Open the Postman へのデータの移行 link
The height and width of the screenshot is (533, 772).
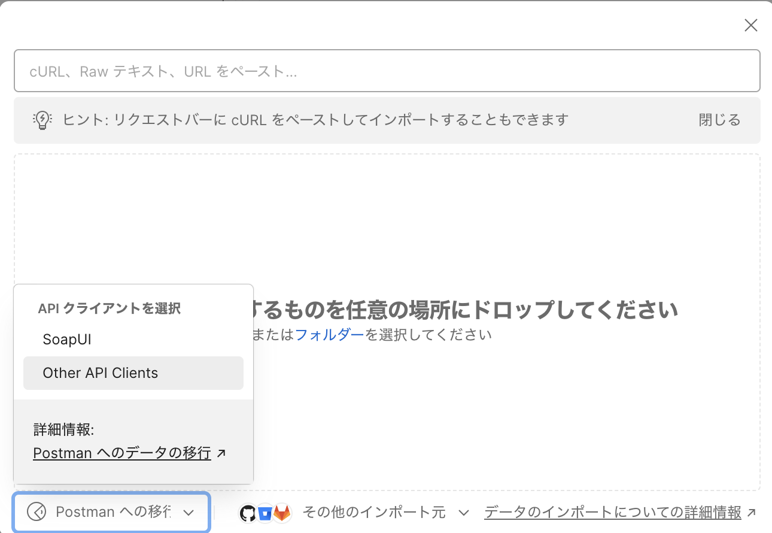[121, 453]
